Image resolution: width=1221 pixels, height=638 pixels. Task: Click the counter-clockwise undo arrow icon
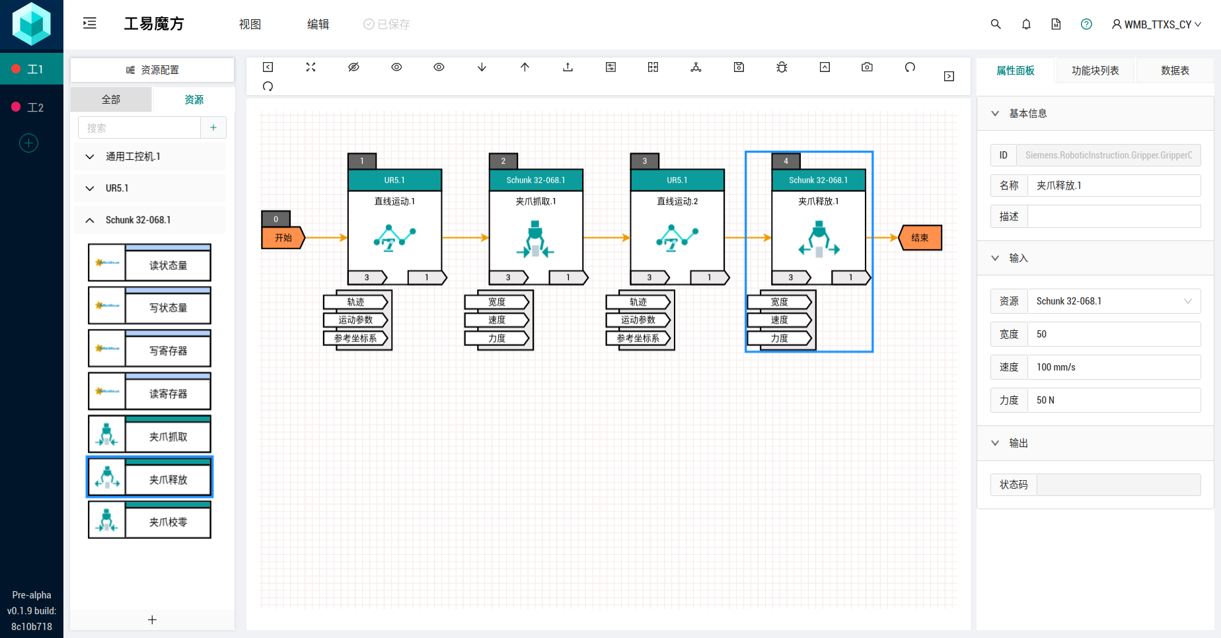(910, 67)
